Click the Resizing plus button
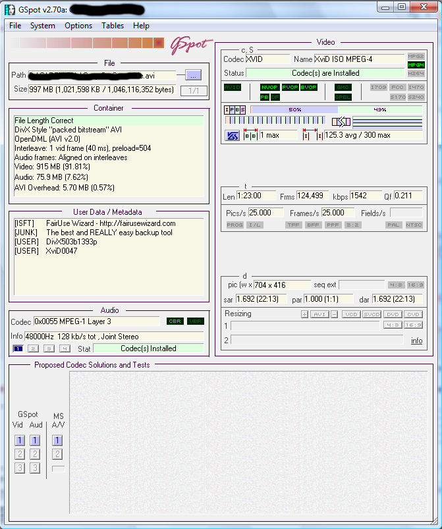The width and height of the screenshot is (442, 529). pyautogui.click(x=304, y=314)
